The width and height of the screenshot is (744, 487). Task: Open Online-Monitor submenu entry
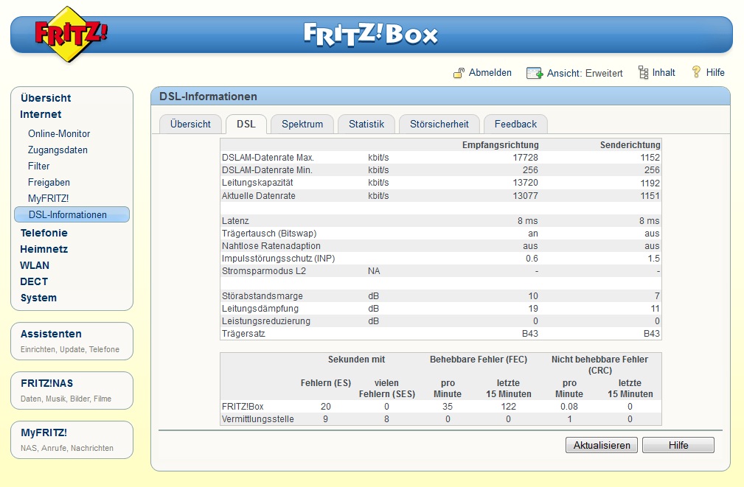(x=59, y=134)
